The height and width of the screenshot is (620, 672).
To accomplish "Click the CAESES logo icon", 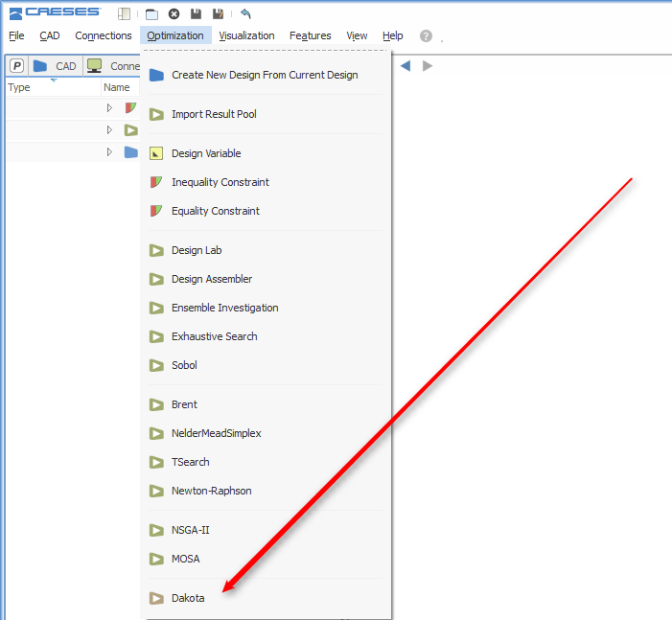I will [x=15, y=13].
